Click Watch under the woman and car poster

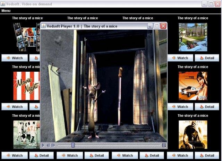180,107
